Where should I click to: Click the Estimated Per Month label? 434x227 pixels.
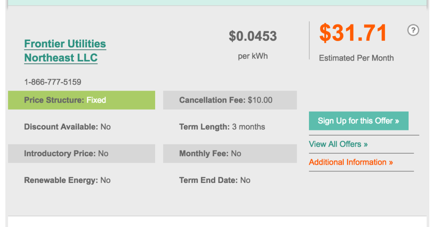356,58
